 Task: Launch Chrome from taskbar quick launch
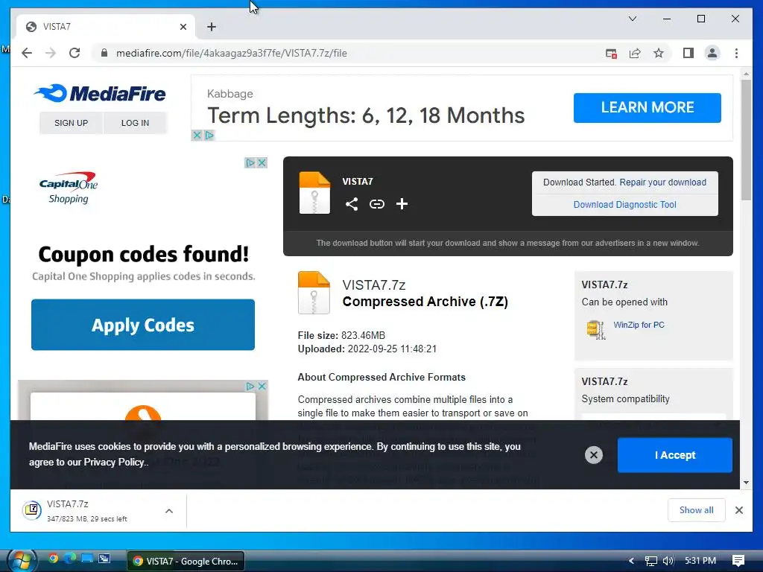[x=53, y=558]
